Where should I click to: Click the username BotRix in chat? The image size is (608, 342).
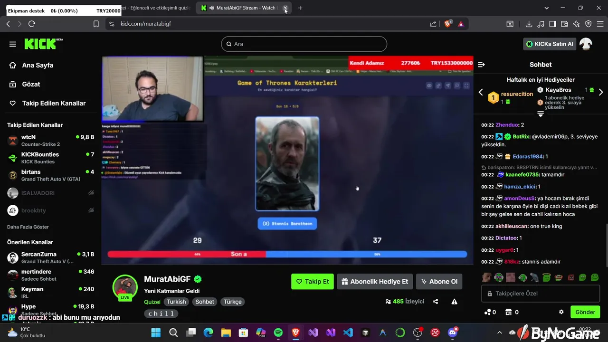click(521, 136)
